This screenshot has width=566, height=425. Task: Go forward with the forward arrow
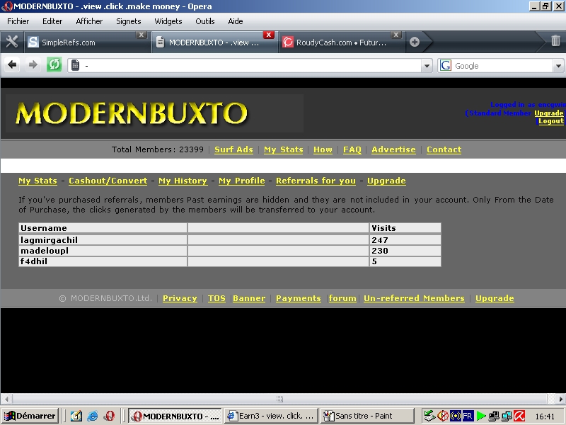pos(33,65)
